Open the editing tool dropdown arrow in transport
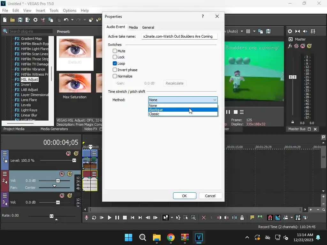 (172, 218)
